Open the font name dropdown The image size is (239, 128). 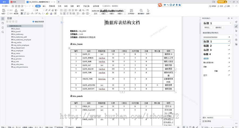(x=34, y=10)
